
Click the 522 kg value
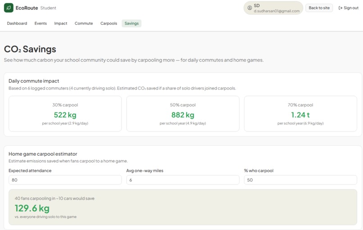coord(65,115)
